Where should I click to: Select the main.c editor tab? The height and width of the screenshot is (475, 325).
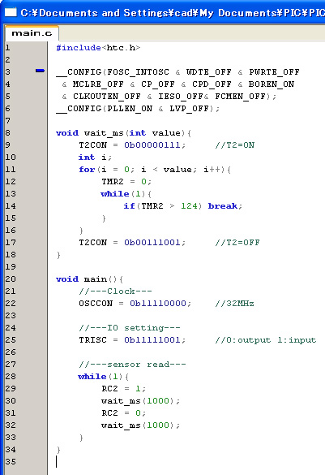pyautogui.click(x=32, y=33)
